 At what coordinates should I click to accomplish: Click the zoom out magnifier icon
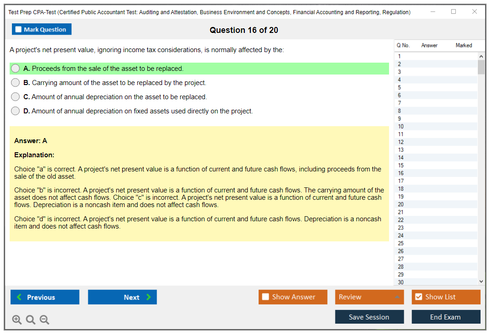pos(44,320)
